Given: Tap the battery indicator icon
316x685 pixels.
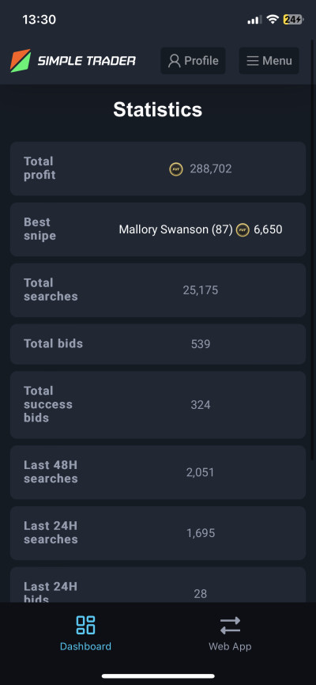Looking at the screenshot, I should [293, 19].
